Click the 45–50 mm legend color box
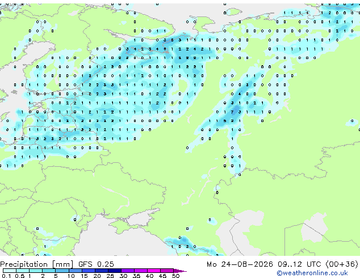 pos(167,271)
